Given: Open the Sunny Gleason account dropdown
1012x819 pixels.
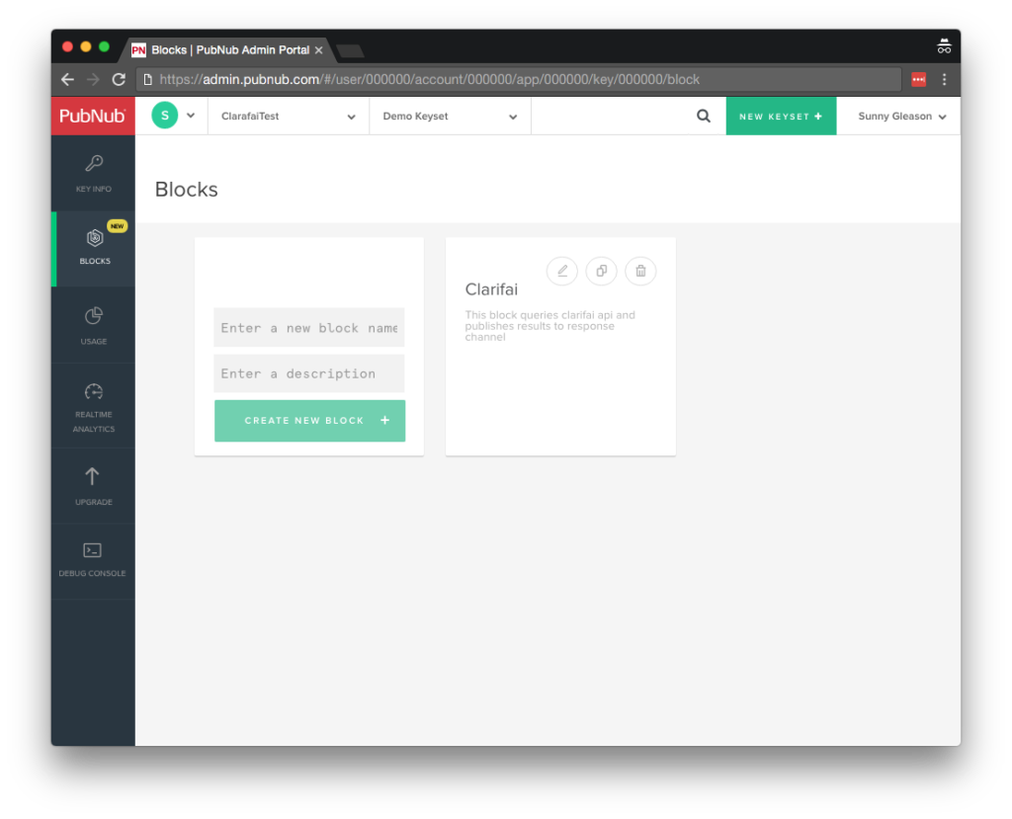Looking at the screenshot, I should pos(899,116).
